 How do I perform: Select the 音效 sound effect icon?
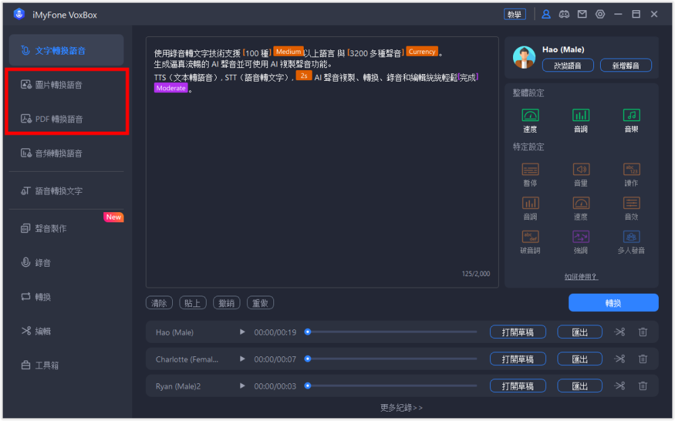coord(632,203)
